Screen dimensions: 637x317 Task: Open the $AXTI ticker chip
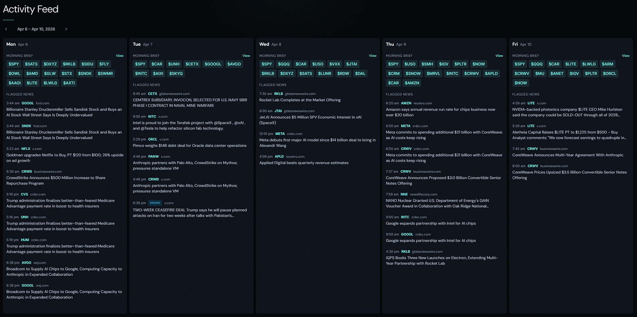(x=69, y=83)
